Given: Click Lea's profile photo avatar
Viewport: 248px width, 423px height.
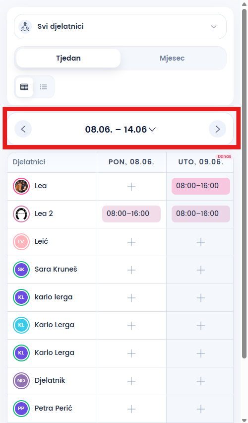Looking at the screenshot, I should [x=21, y=186].
